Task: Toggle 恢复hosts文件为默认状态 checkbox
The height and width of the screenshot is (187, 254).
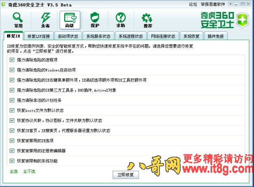Action: click(x=12, y=110)
